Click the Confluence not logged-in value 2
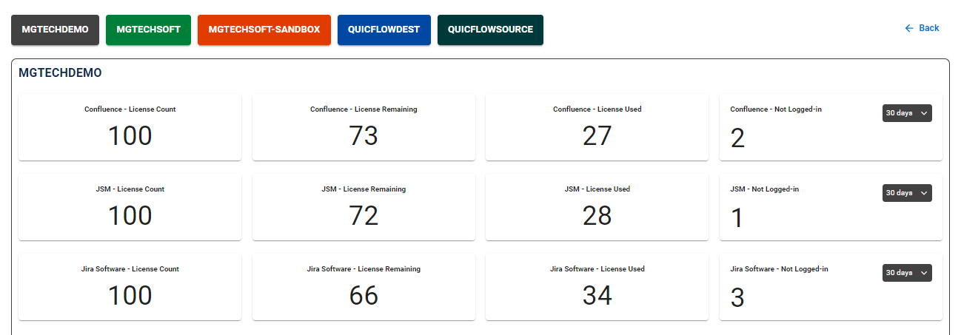The width and height of the screenshot is (961, 335). (737, 139)
